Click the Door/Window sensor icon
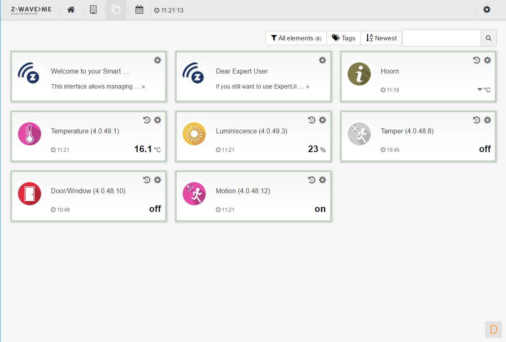The image size is (506, 342). [29, 194]
